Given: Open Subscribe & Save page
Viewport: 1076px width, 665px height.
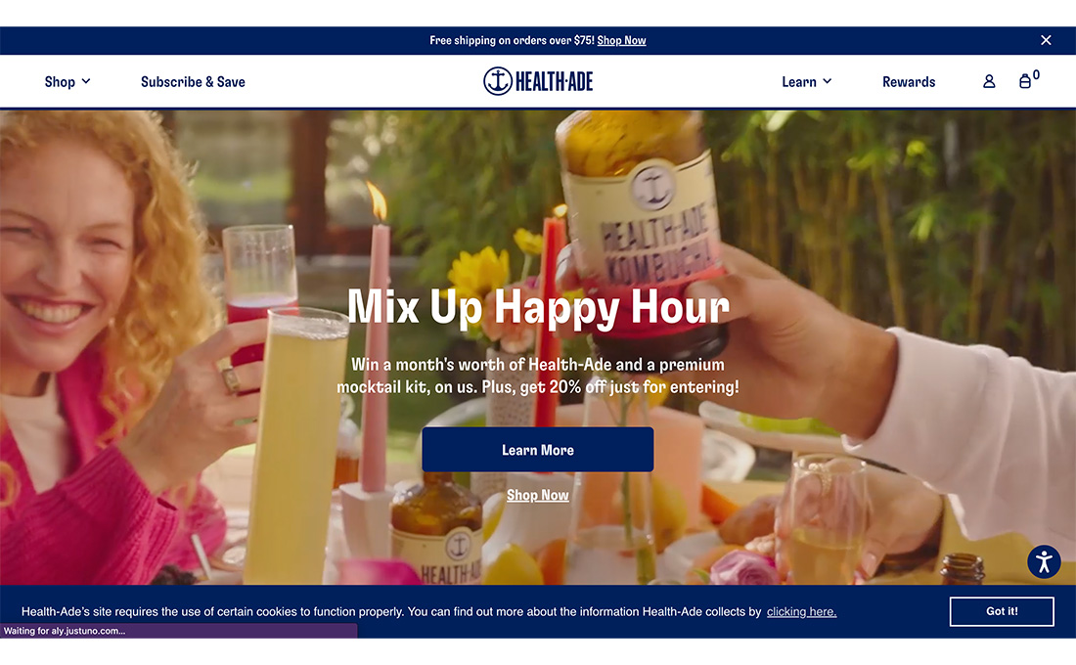Looking at the screenshot, I should coord(193,82).
